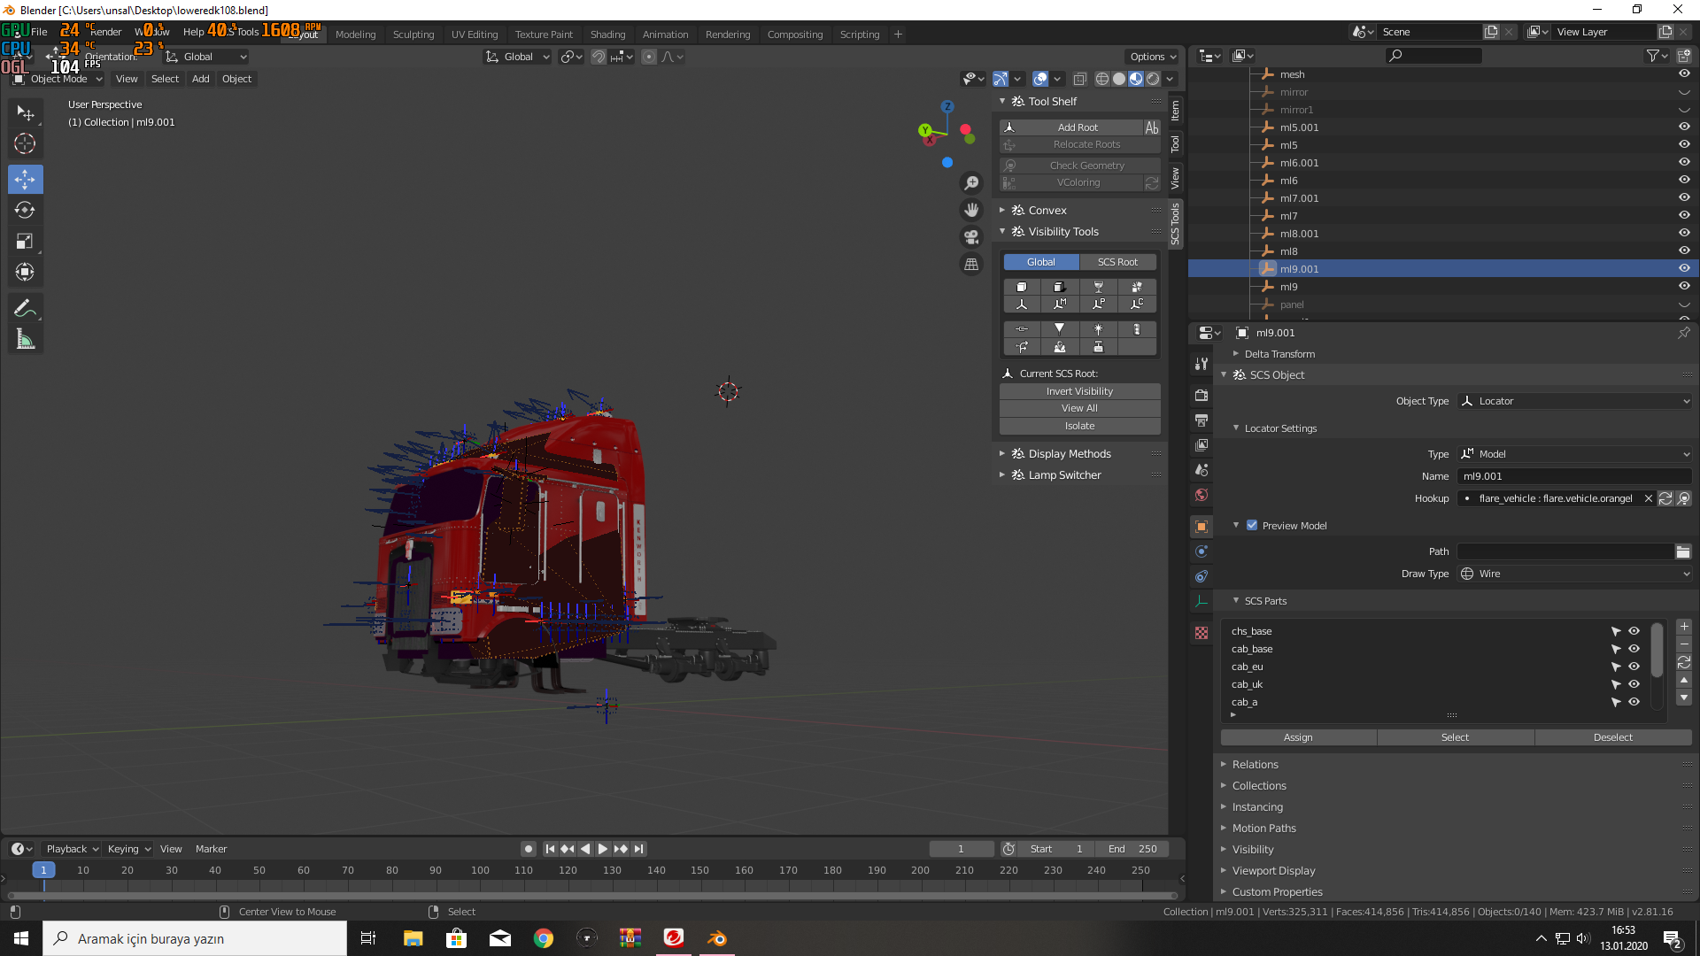The width and height of the screenshot is (1700, 956).
Task: Click the Add Root button
Action: 1071,127
